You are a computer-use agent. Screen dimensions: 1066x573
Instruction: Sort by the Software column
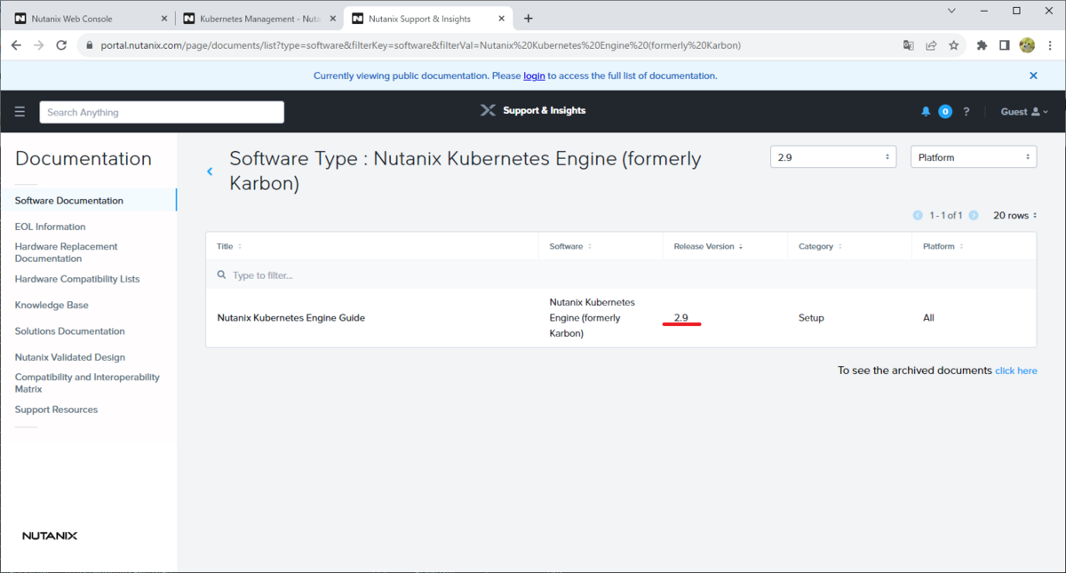(x=570, y=246)
